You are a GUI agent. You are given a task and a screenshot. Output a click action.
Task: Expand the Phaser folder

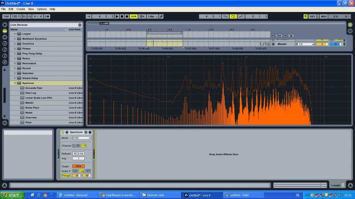click(x=15, y=49)
